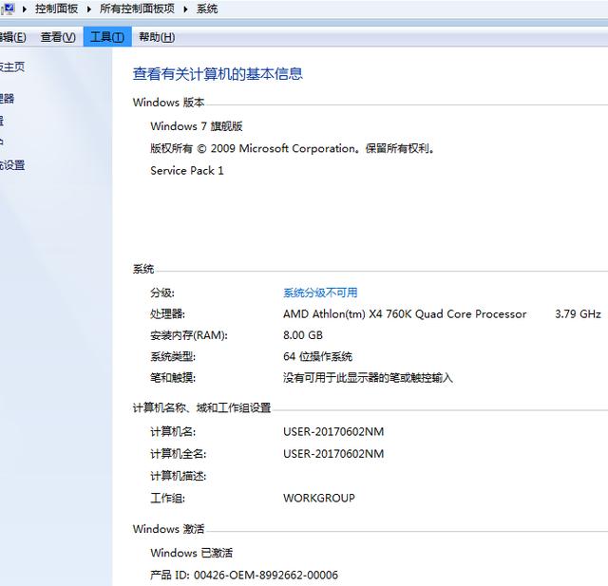
Task: Navigate to 所有控制面板项 breadcrumb
Action: (139, 9)
